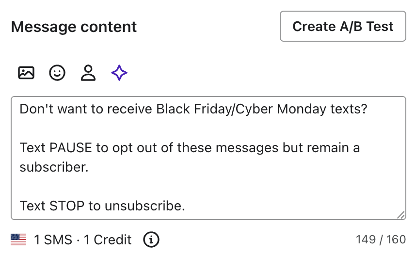Screen dimensions: 416x255
Task: Click the insert image icon
Action: tap(26, 73)
